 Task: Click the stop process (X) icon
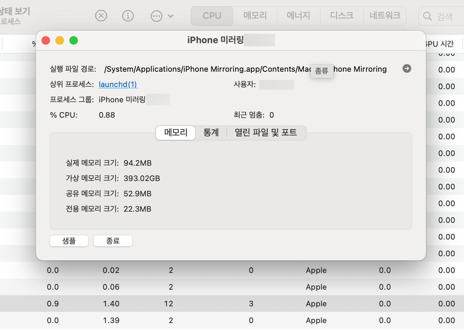tap(101, 16)
